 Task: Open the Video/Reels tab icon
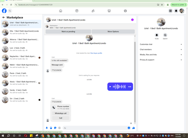tap(77, 11)
